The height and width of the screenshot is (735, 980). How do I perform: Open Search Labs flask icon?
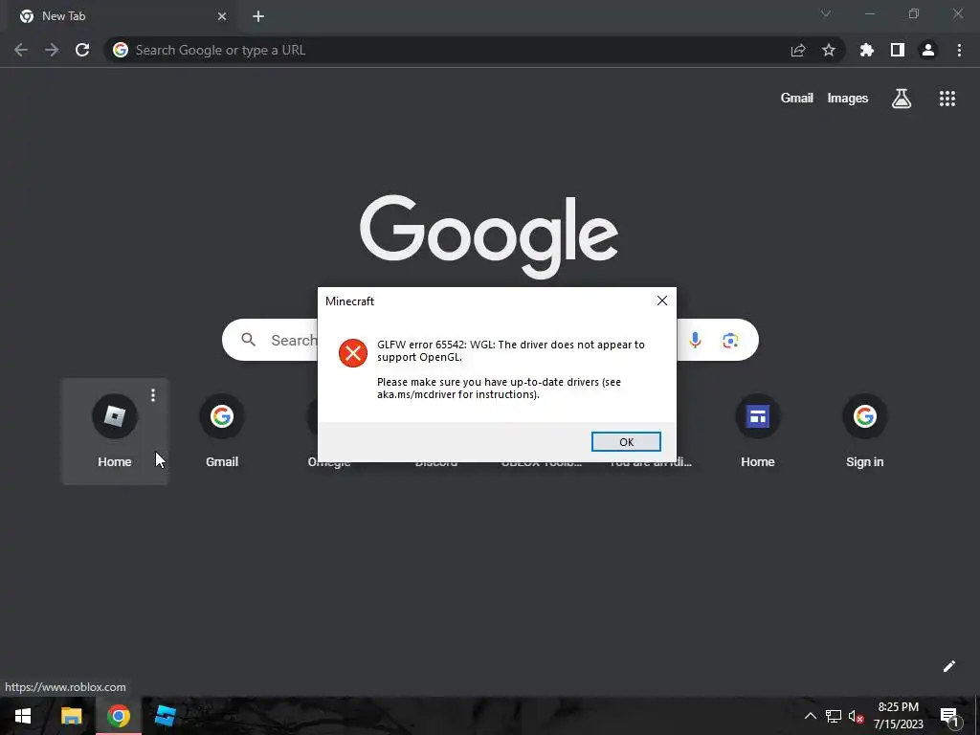pos(902,99)
